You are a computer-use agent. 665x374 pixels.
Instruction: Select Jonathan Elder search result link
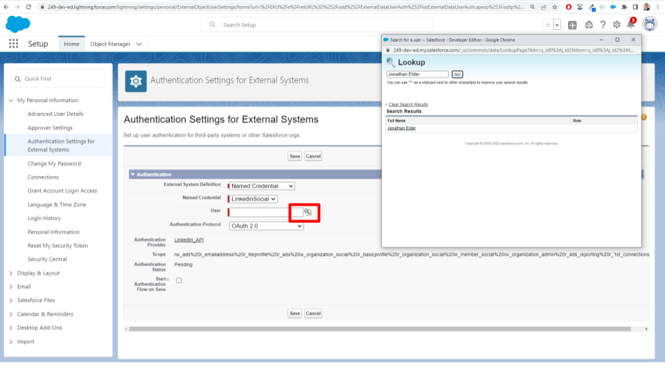pos(402,128)
